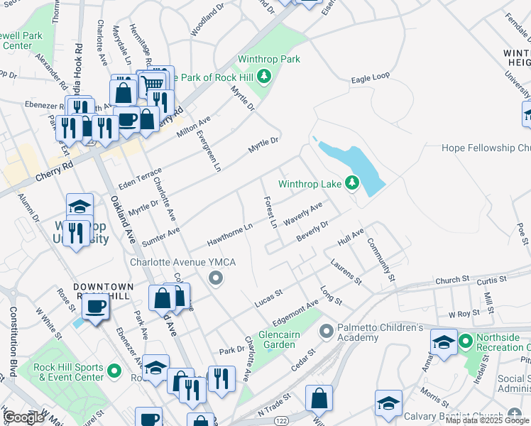Select the Constitution Blvd street label
Viewport: 531px width, 426px height.
13,342
